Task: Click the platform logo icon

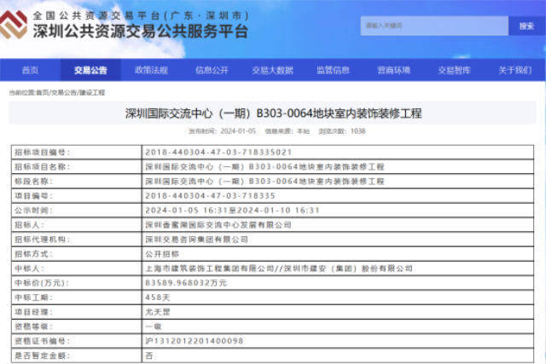Action: (x=13, y=25)
